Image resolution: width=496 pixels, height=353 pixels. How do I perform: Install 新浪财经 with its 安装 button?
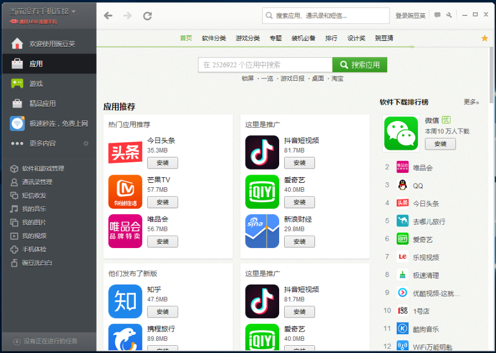300,242
